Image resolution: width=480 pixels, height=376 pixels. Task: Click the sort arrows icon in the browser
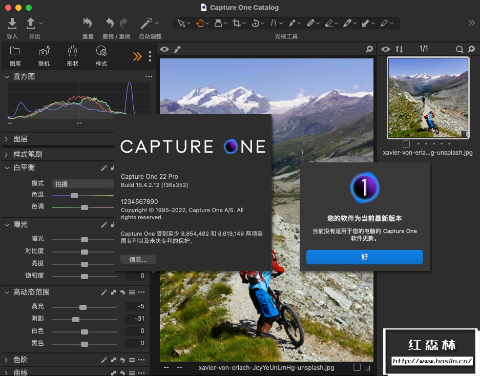point(400,49)
